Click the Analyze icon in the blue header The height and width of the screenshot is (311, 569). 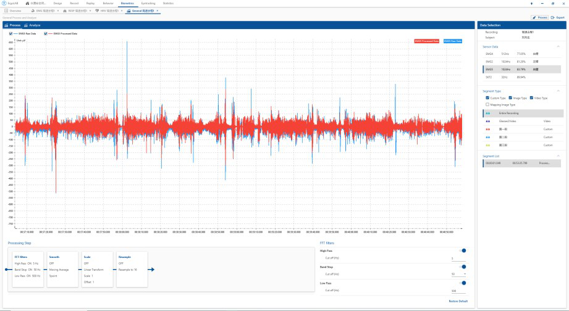[25, 25]
